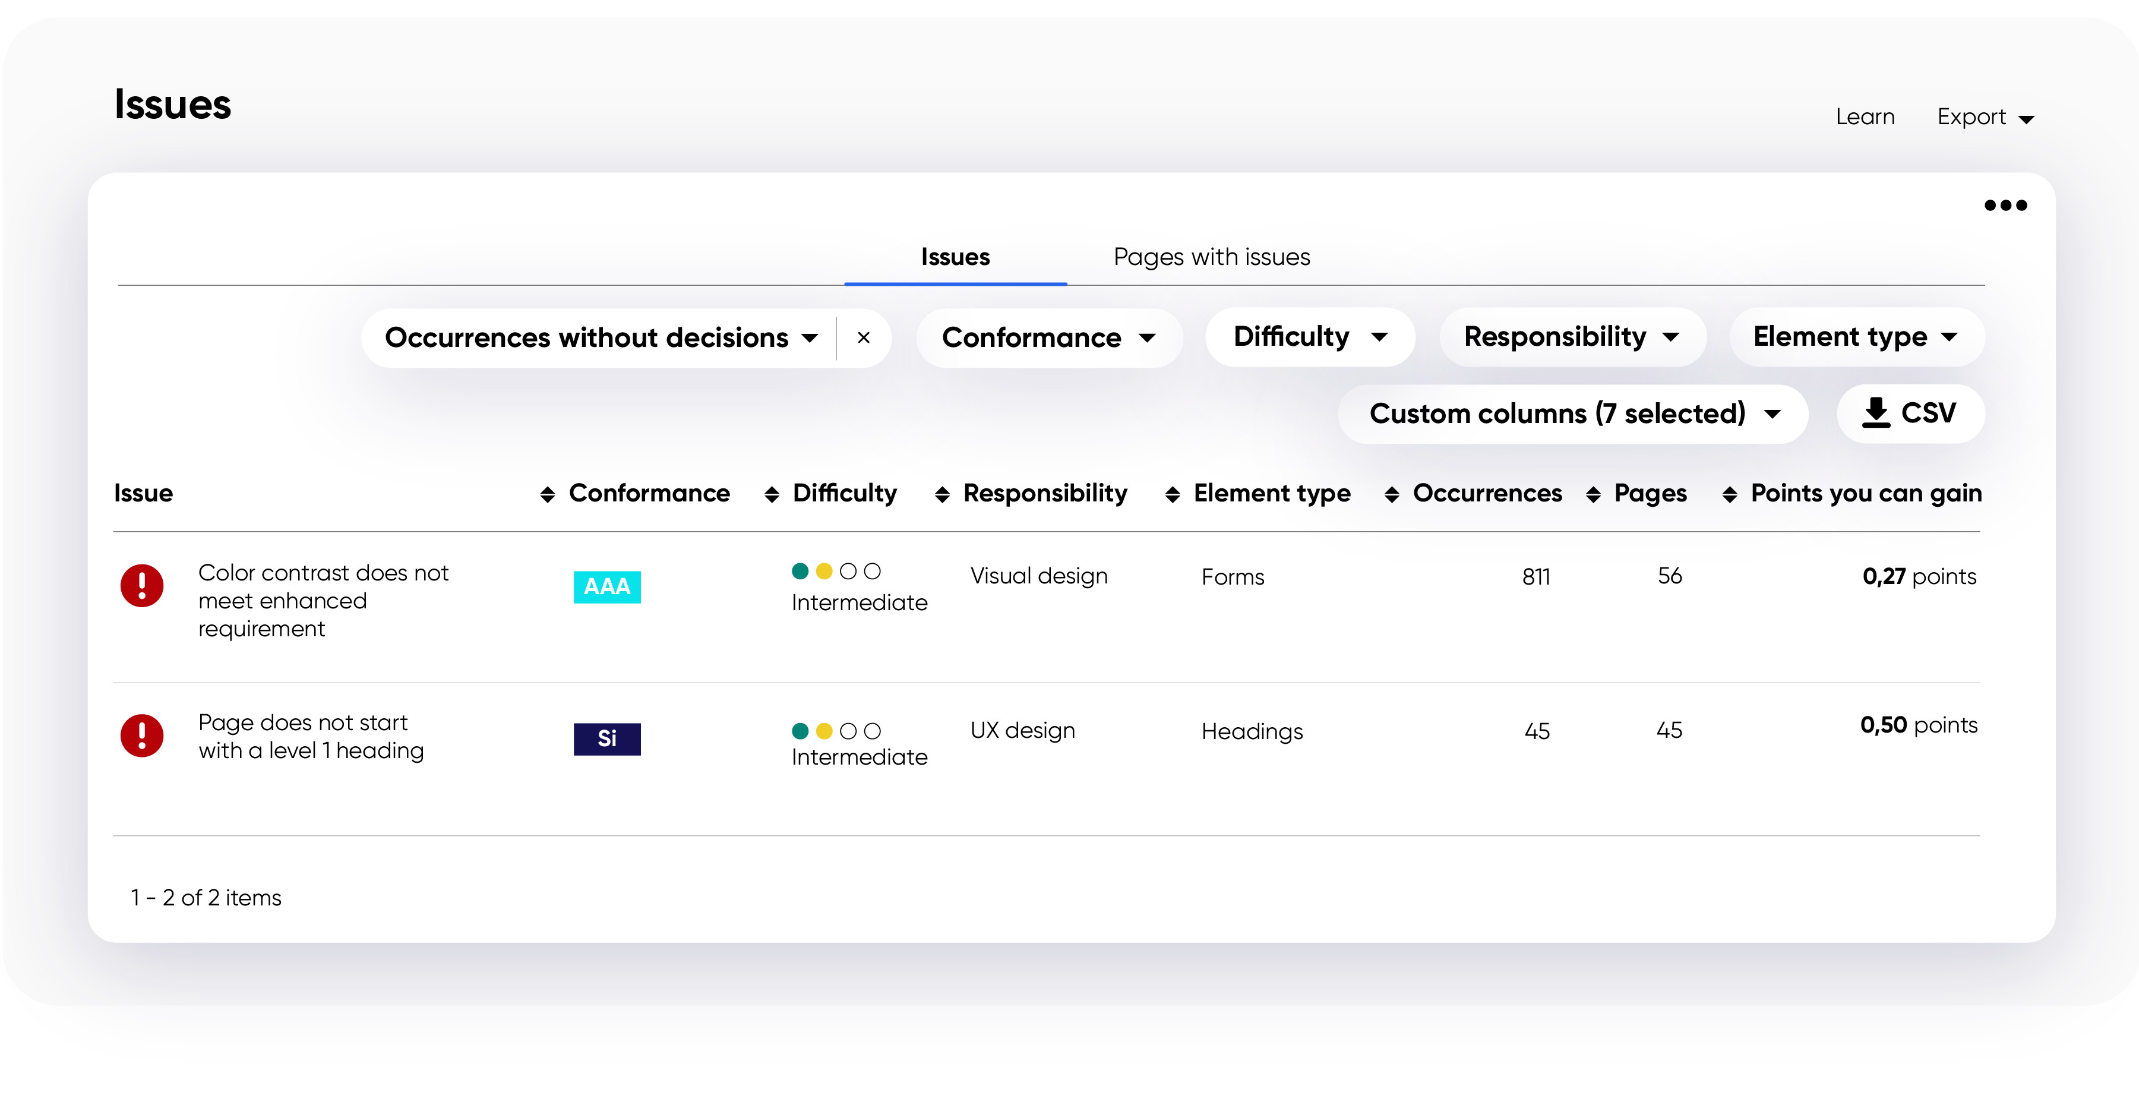Expand Custom columns (7 selected) dropdown
The height and width of the screenshot is (1108, 2139).
1574,413
